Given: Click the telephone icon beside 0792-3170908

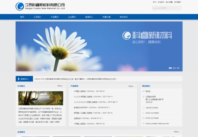Looking at the screenshot, I should point(143,113).
